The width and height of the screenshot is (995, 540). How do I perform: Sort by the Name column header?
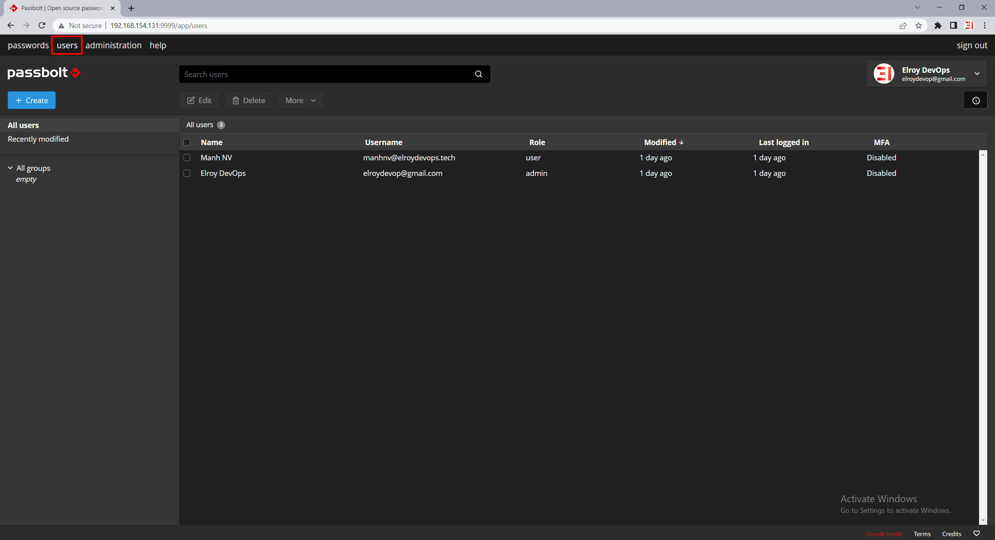coord(212,142)
